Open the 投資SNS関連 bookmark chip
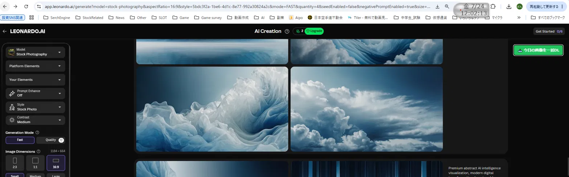The width and height of the screenshot is (569, 177). tap(12, 17)
